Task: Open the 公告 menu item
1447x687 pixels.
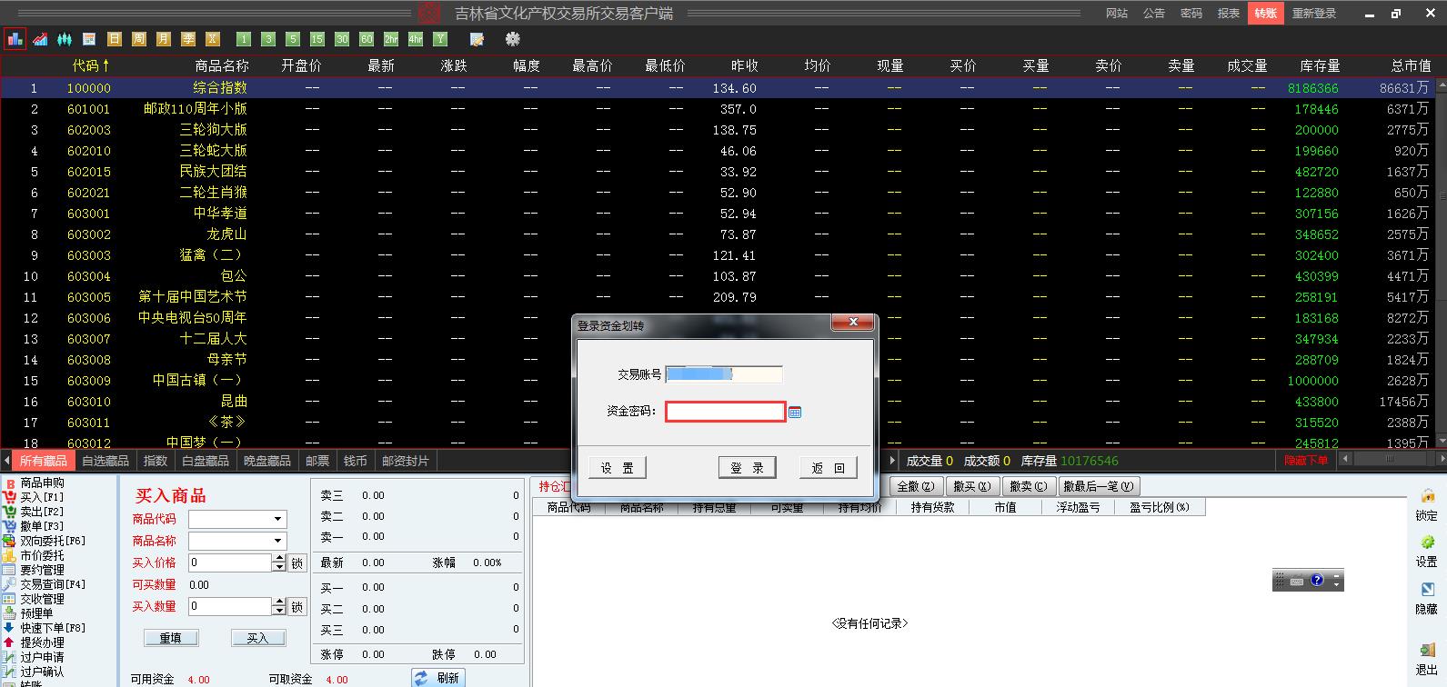Action: click(1154, 14)
